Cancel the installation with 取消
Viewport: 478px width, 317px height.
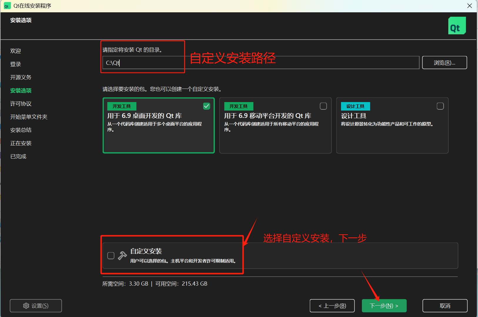(445, 306)
